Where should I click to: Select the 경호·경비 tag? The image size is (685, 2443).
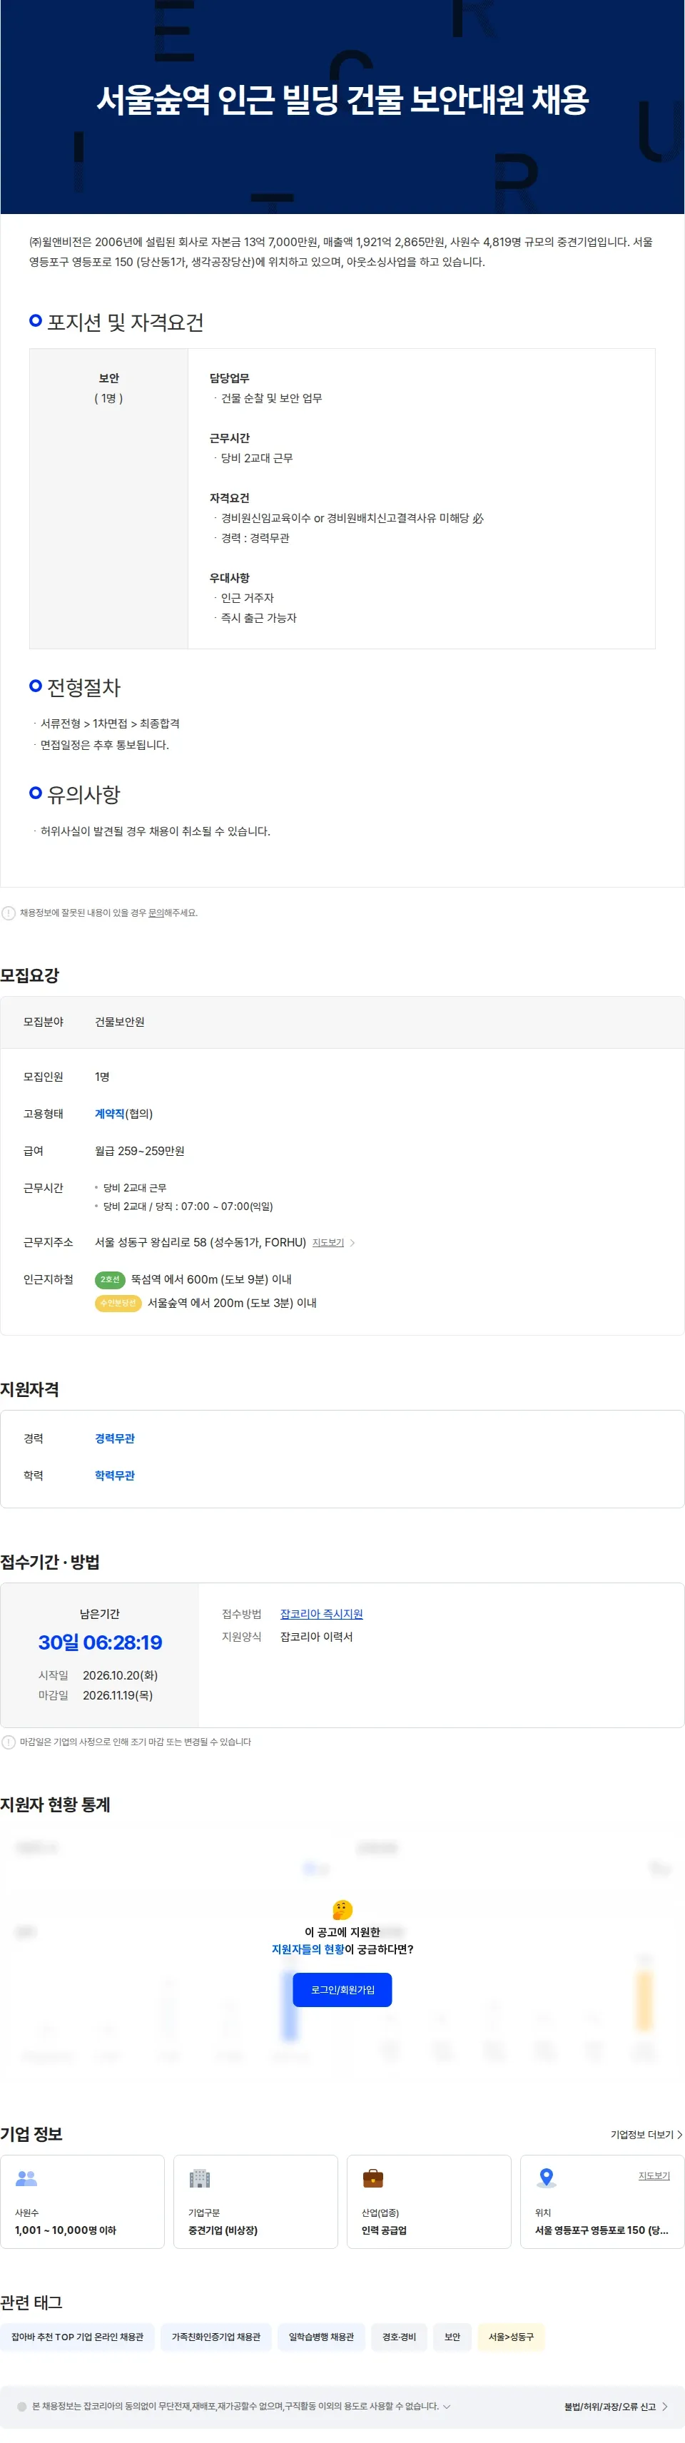[400, 2337]
